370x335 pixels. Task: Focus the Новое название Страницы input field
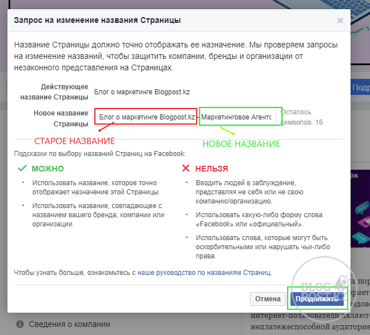pos(185,117)
